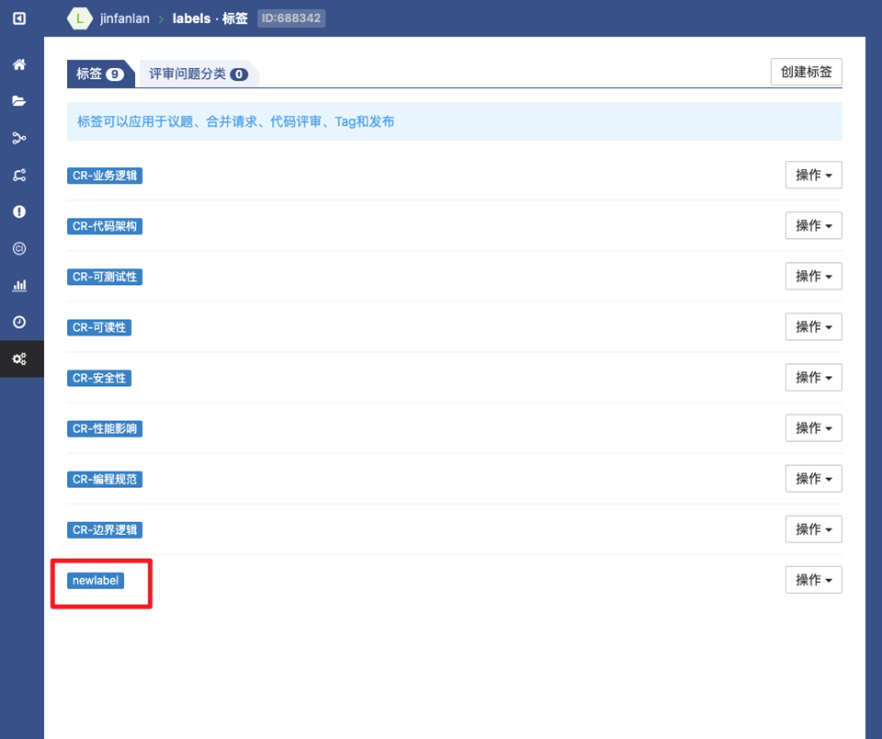Open the CI icon in sidebar
882x739 pixels.
click(x=19, y=249)
